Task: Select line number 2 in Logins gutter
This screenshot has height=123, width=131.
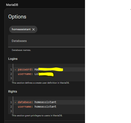Action: (11, 74)
